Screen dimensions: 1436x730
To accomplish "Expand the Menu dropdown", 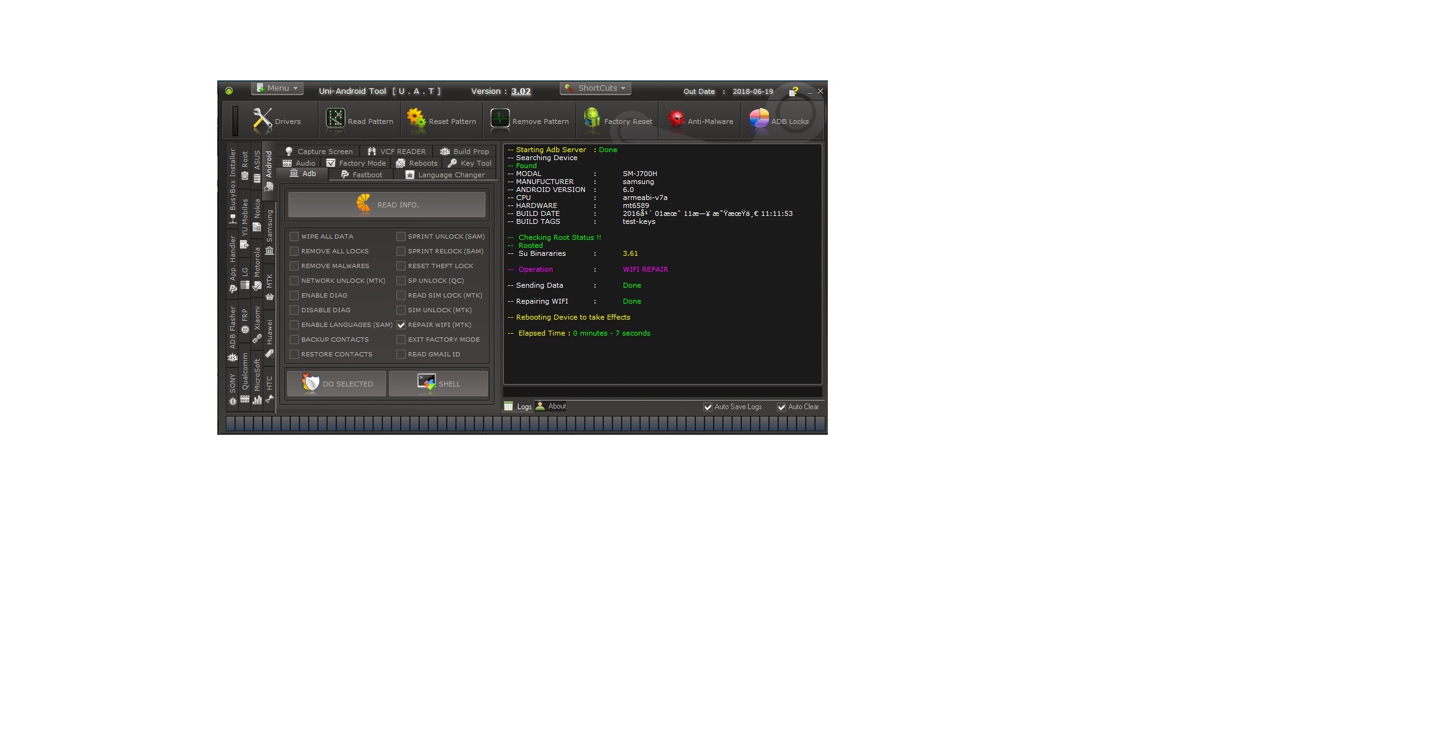I will coord(277,88).
